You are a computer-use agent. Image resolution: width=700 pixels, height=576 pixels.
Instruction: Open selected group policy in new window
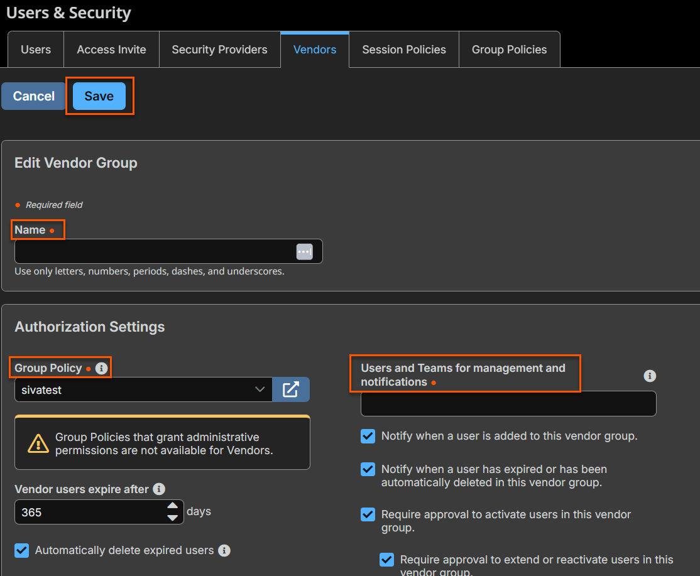pos(291,389)
